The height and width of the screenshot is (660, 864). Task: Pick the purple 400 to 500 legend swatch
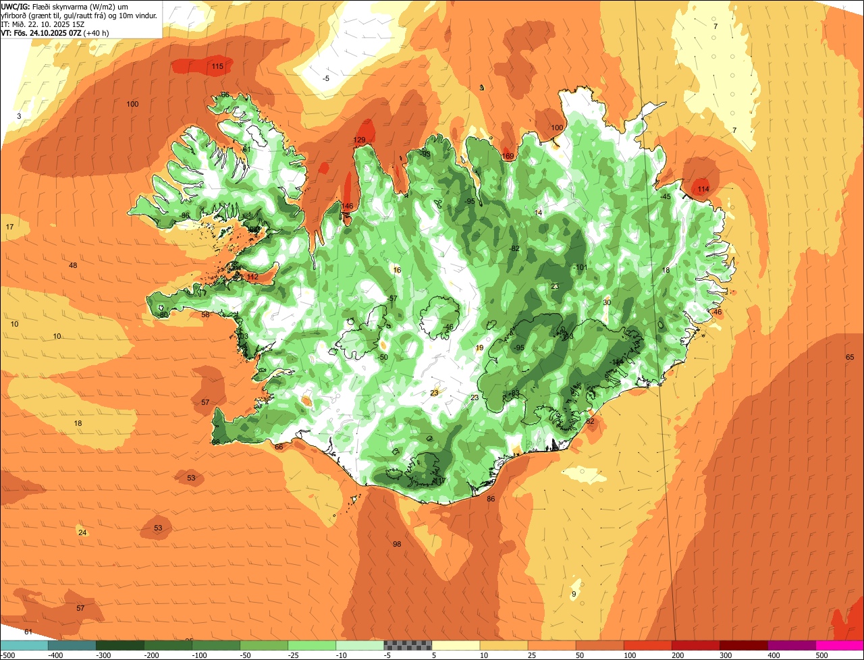pos(791,645)
